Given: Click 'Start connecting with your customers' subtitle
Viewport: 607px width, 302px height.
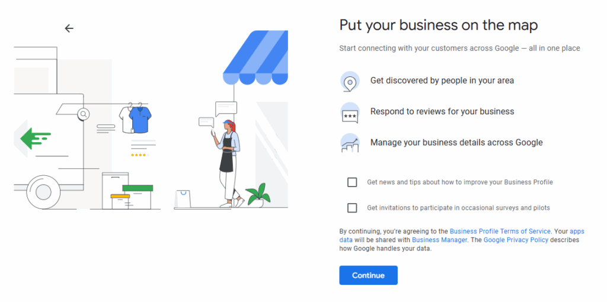Looking at the screenshot, I should [x=459, y=49].
